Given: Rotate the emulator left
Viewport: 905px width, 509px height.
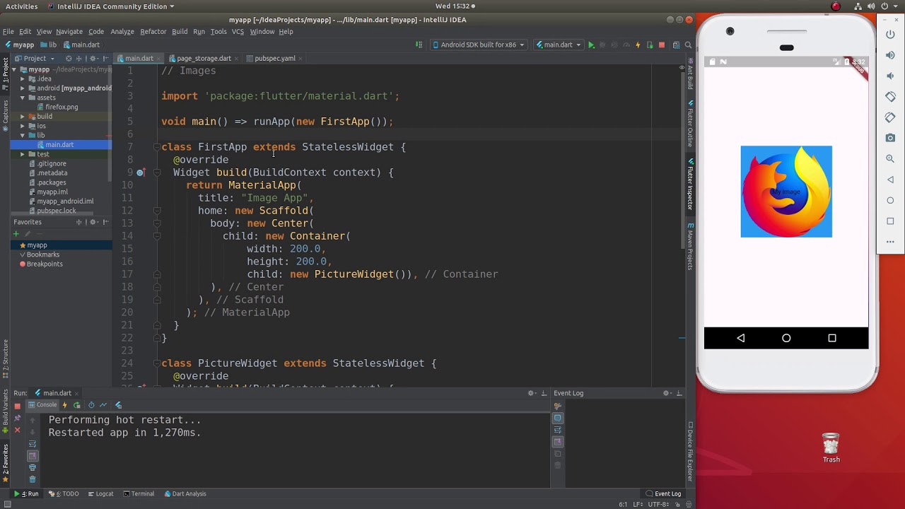Looking at the screenshot, I should (890, 97).
